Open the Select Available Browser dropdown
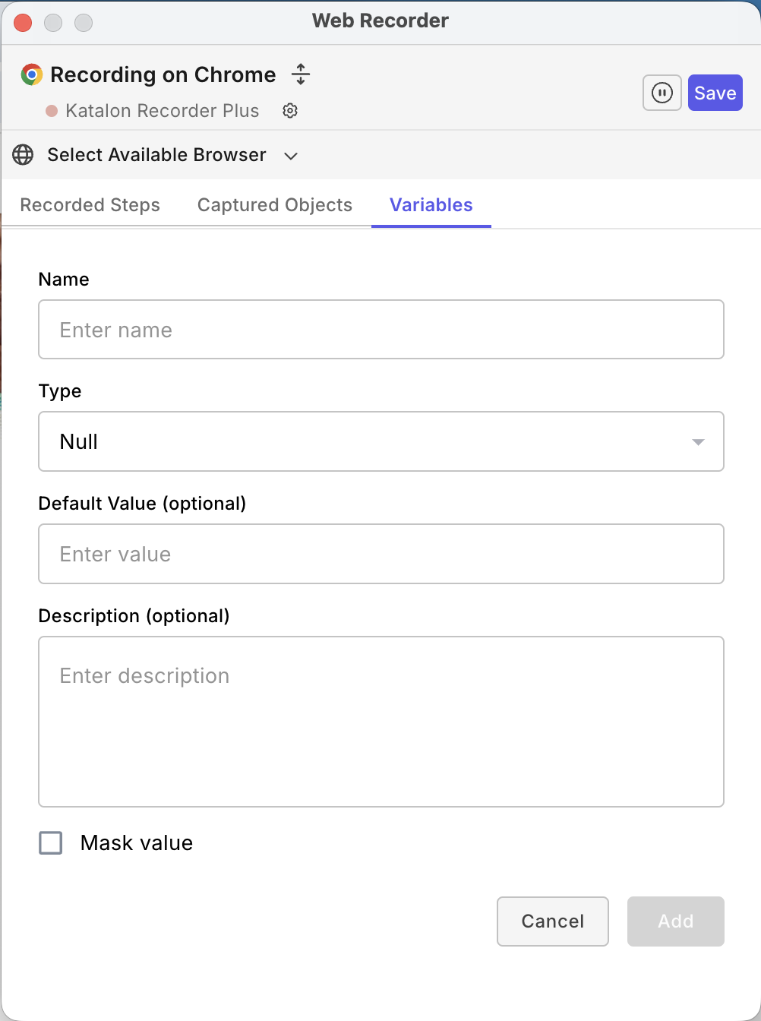The height and width of the screenshot is (1021, 761). pyautogui.click(x=156, y=155)
